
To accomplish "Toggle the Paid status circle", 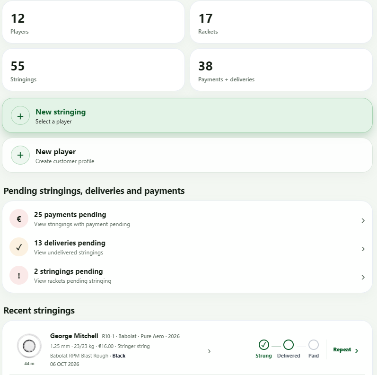I will (314, 345).
